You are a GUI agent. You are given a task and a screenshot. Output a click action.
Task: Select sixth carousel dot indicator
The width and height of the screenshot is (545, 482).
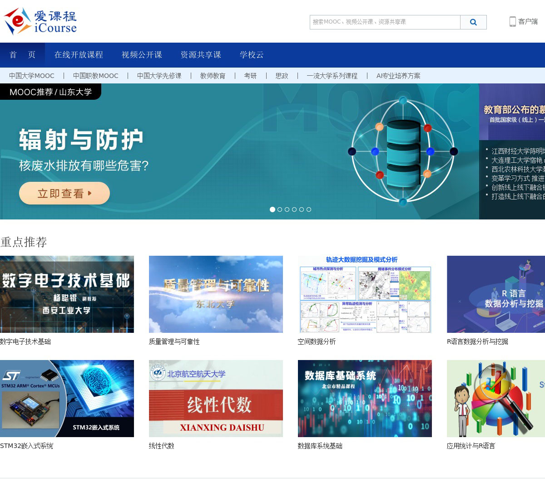(309, 209)
